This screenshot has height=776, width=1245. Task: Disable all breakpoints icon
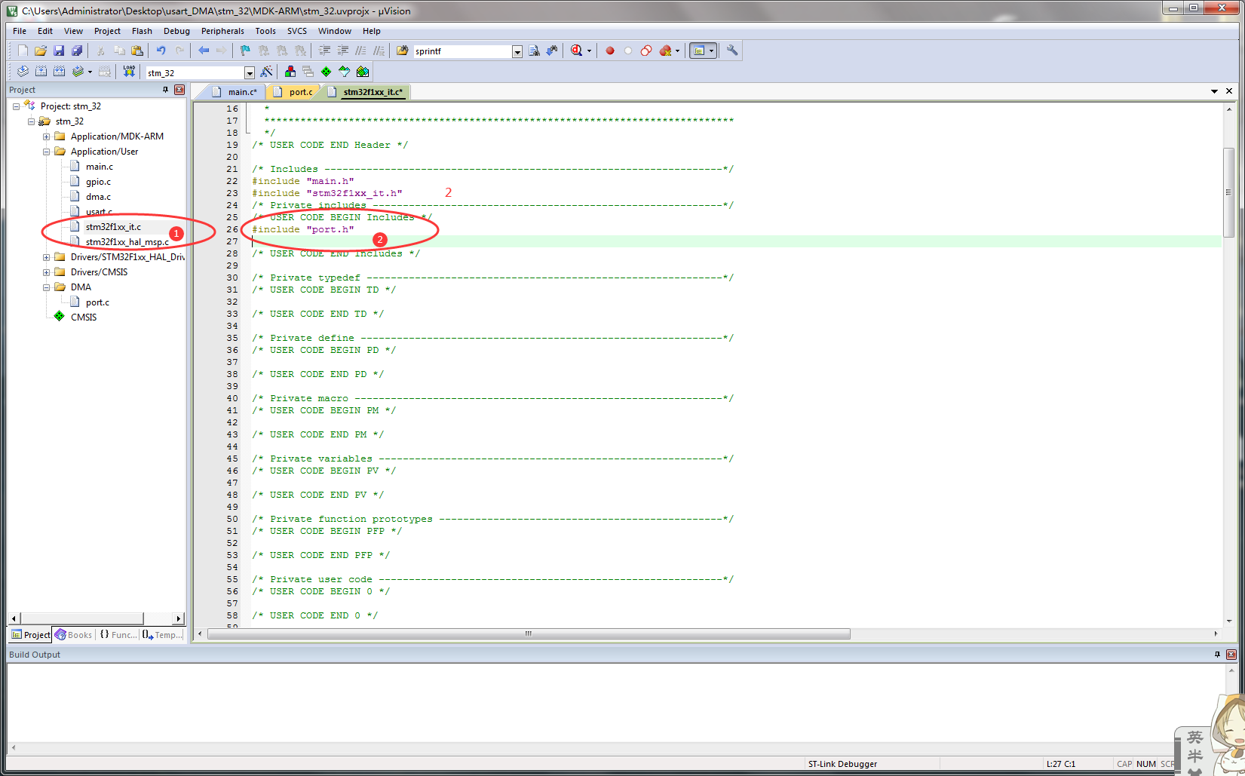coord(646,51)
